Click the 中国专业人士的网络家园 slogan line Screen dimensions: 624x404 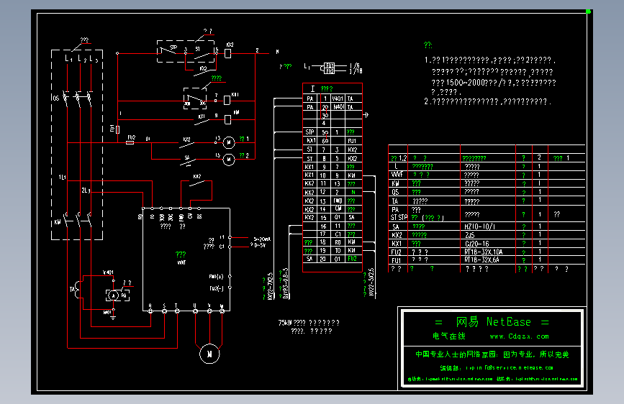(x=492, y=354)
